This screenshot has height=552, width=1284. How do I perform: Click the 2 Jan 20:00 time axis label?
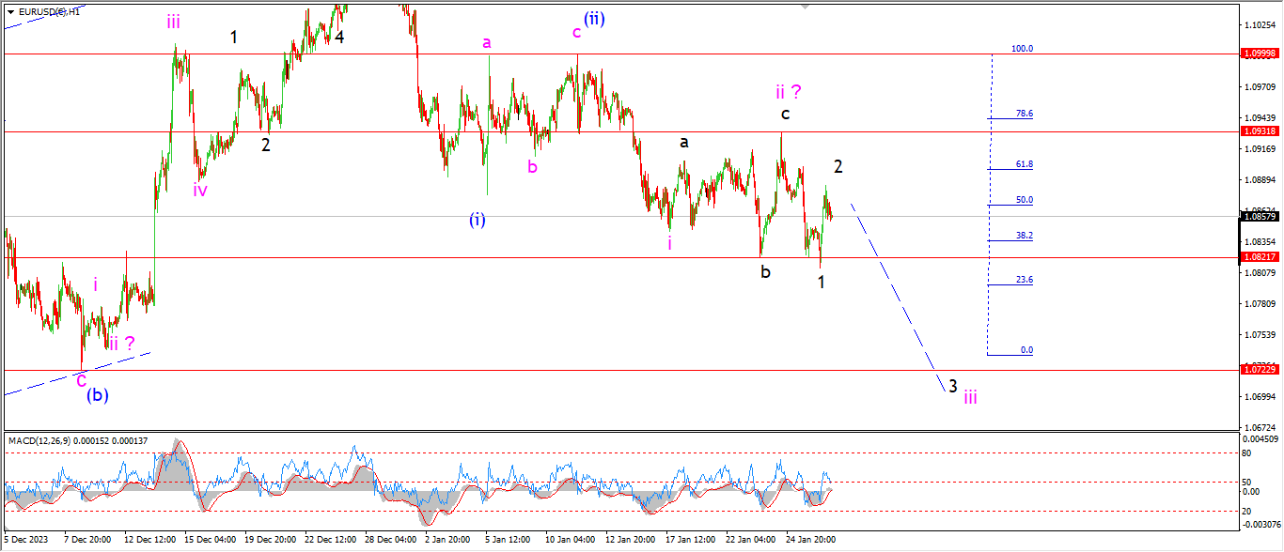click(x=446, y=540)
